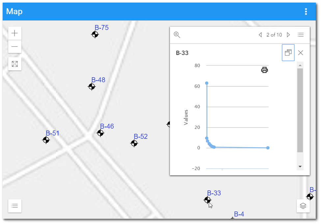This screenshot has height=224, width=321.
Task: Zoom in on the map
Action: point(14,33)
